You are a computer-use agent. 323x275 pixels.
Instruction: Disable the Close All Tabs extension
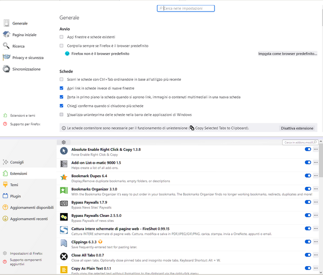pos(308,255)
